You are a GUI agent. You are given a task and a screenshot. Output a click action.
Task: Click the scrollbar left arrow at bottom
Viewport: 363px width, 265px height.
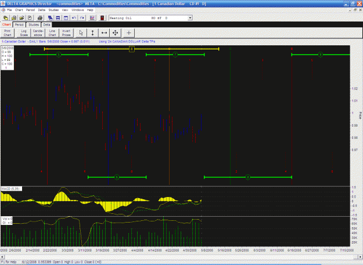click(2, 257)
